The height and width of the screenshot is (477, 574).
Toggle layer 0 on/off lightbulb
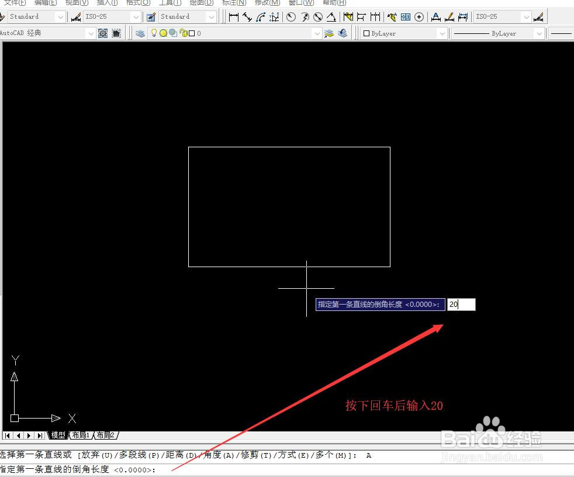(x=154, y=33)
